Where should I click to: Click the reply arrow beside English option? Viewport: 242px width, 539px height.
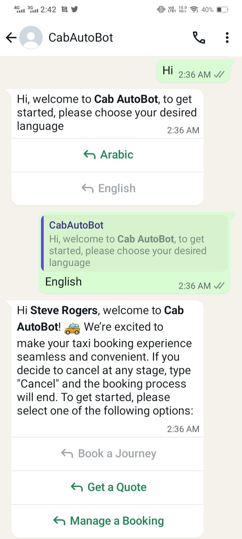click(87, 188)
